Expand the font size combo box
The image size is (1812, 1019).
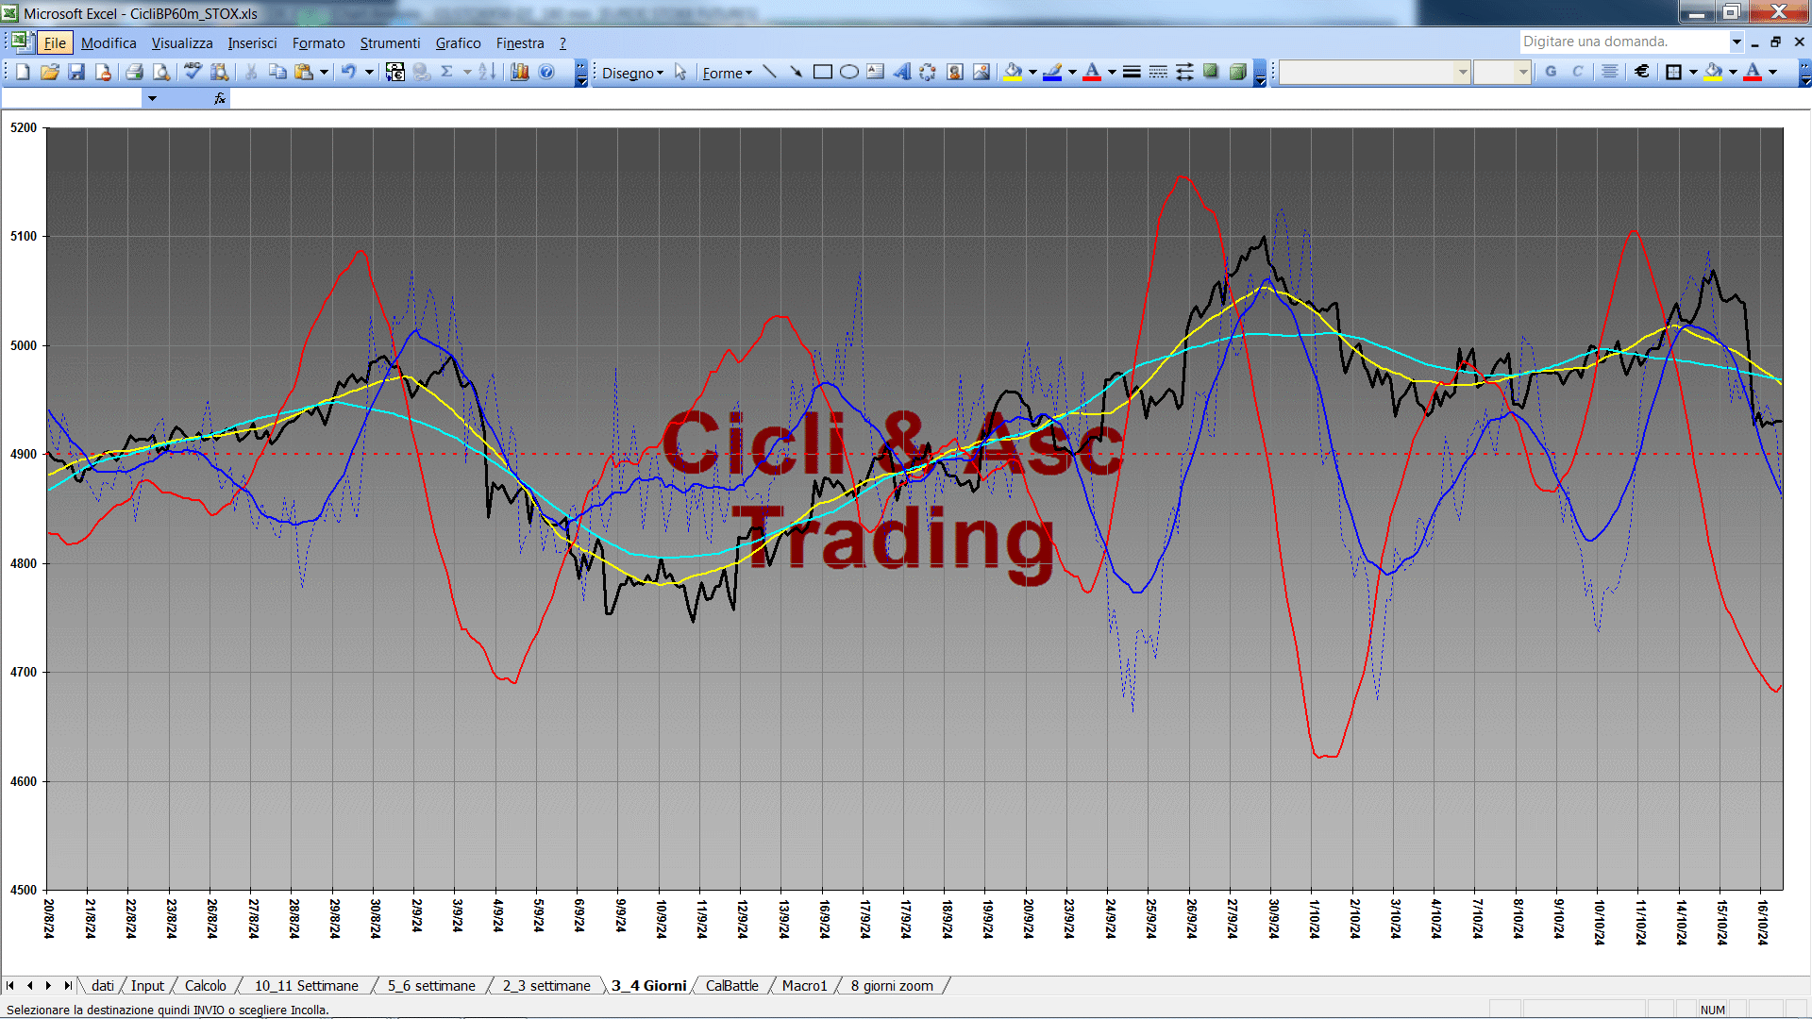click(x=1522, y=72)
